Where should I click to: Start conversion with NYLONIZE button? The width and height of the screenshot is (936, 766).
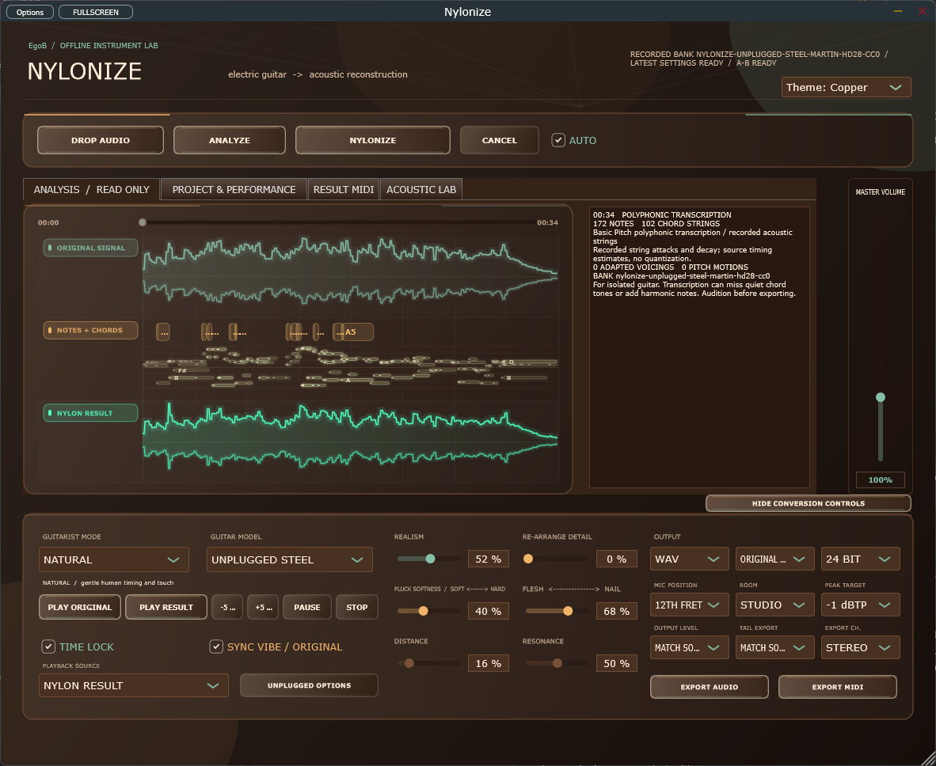pos(372,140)
